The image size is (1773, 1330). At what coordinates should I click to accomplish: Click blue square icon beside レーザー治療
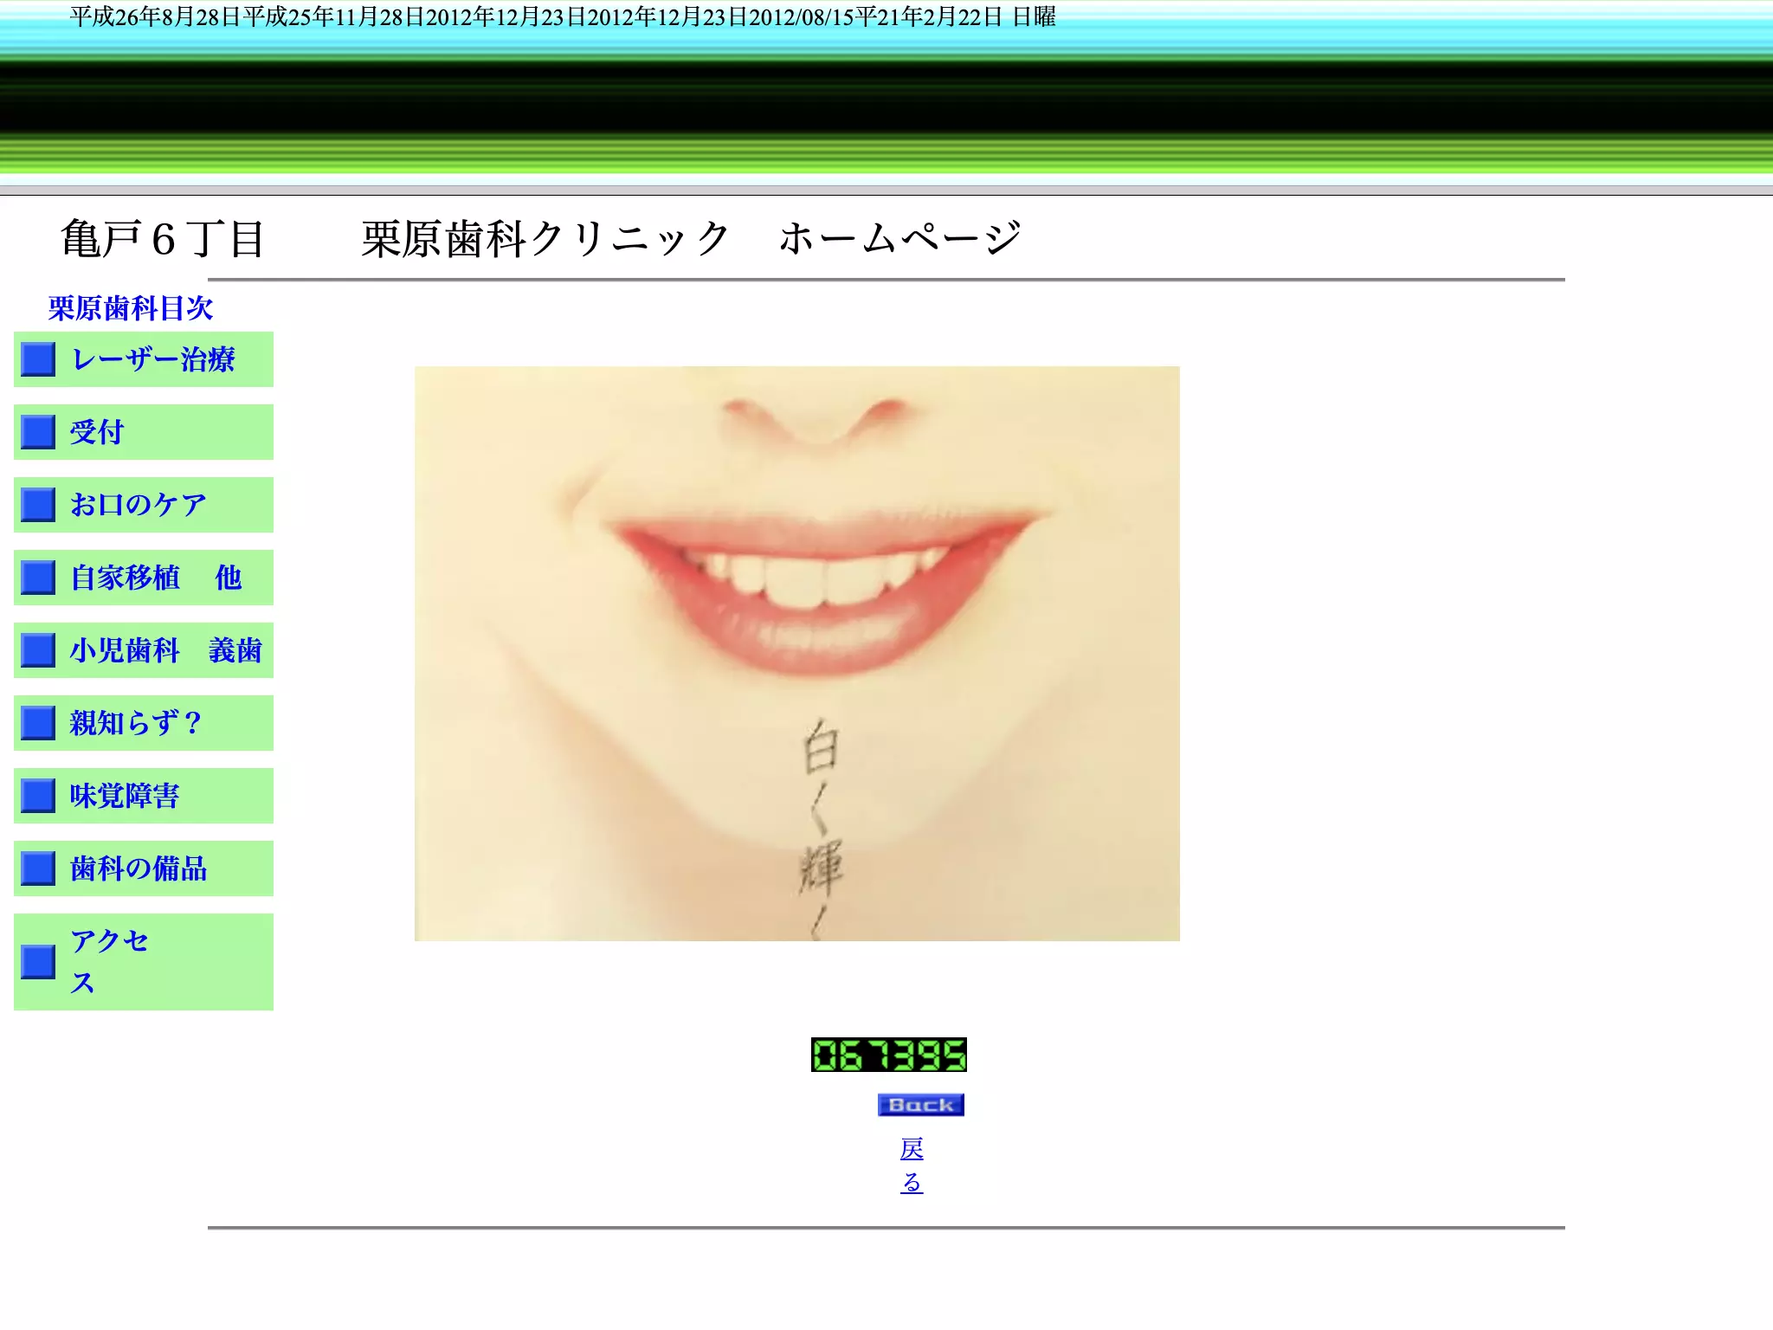38,359
